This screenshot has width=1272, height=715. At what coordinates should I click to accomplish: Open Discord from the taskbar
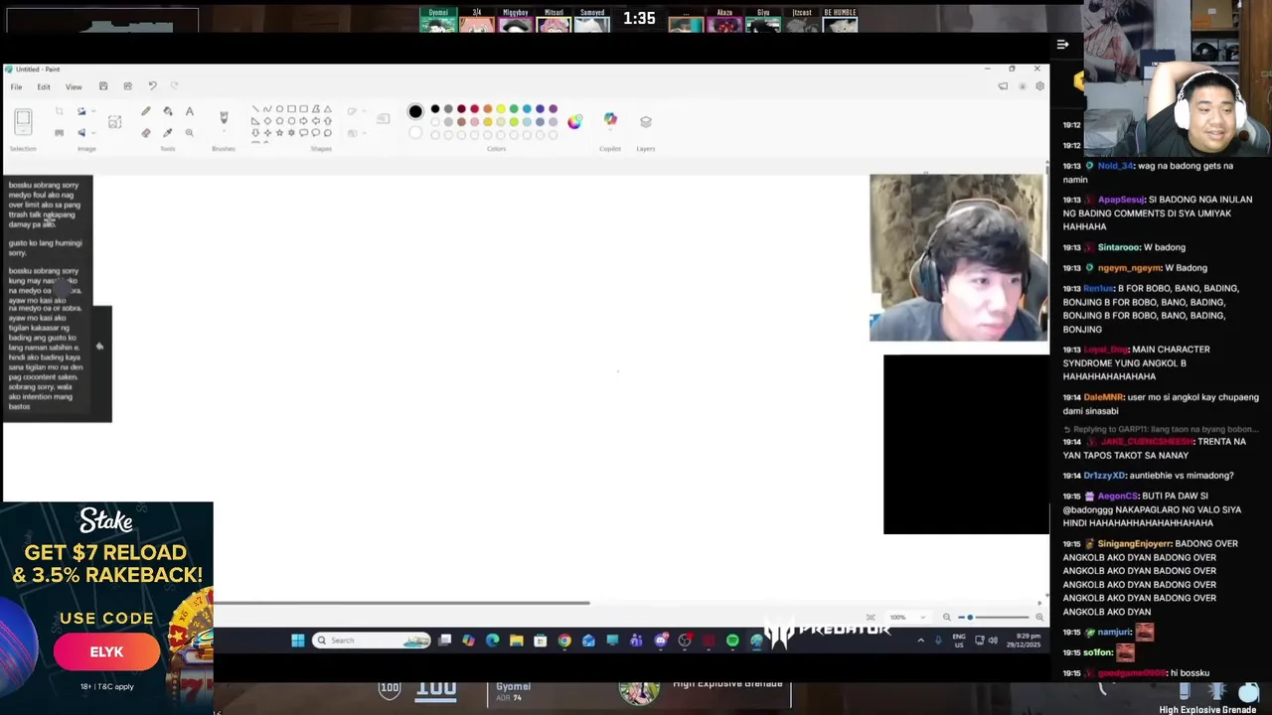(660, 641)
